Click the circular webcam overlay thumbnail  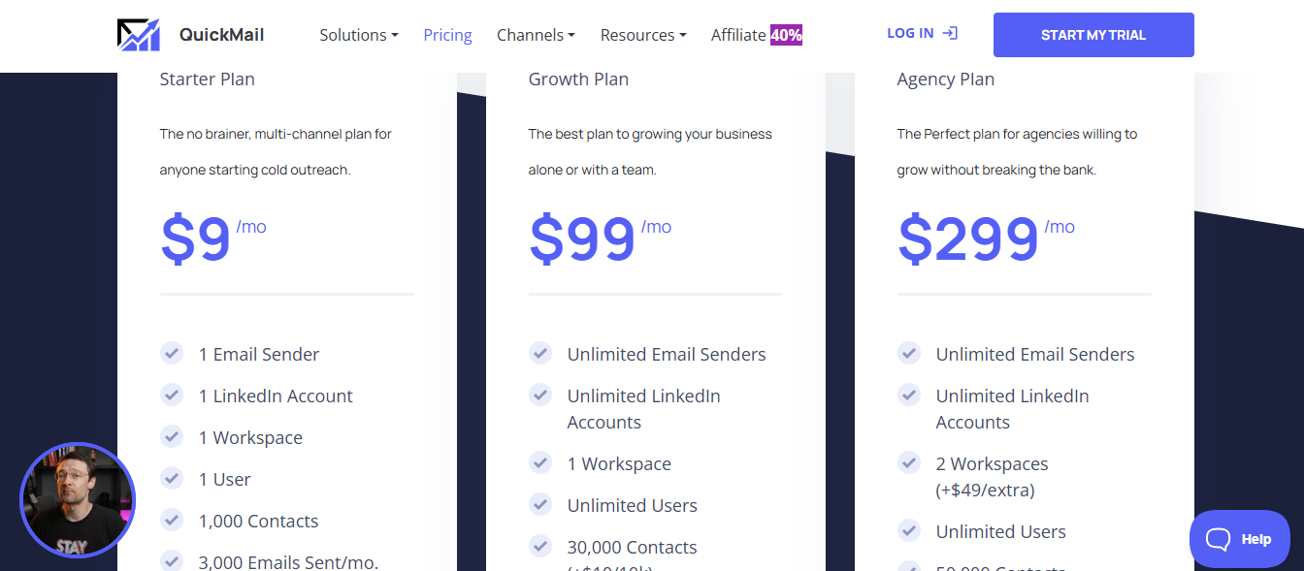(x=78, y=500)
